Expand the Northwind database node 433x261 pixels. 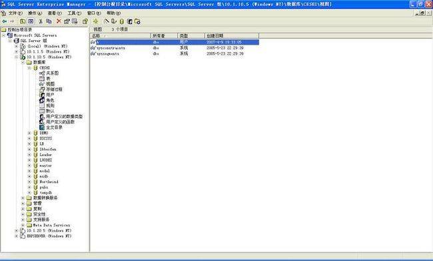pos(29,182)
